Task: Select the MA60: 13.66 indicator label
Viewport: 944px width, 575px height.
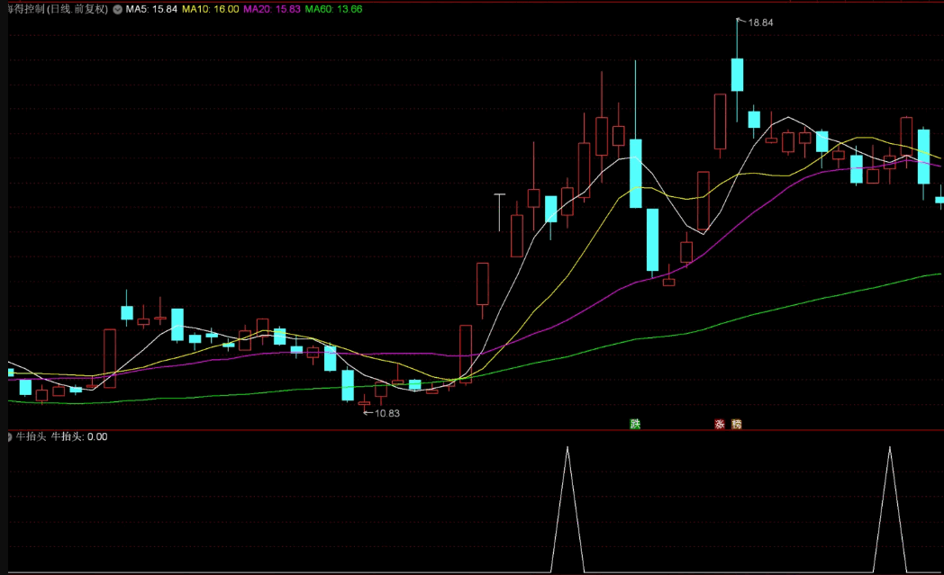Action: (x=333, y=9)
